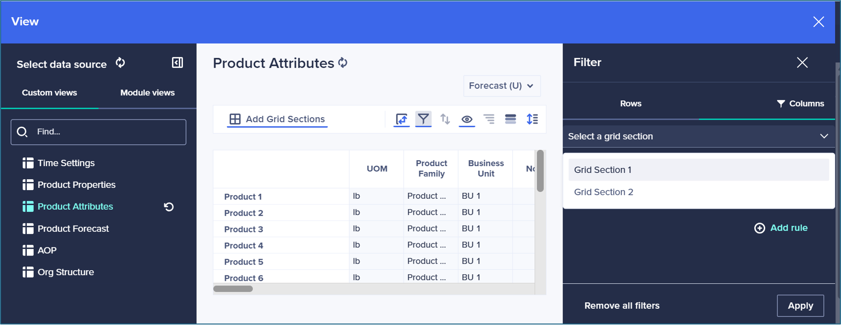Choose Grid Section 2 option
The height and width of the screenshot is (325, 841).
tap(699, 192)
